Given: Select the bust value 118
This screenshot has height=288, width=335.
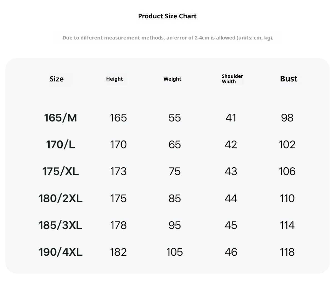Looking at the screenshot, I should click(x=287, y=252).
